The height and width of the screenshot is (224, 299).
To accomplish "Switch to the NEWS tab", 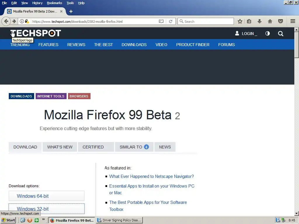I will (165, 147).
